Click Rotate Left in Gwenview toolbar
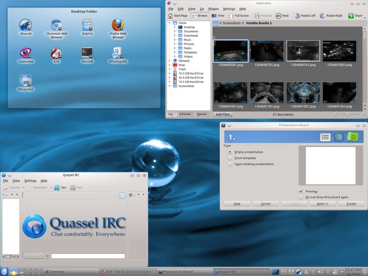Screen dimensions: 368x276 point(305,16)
